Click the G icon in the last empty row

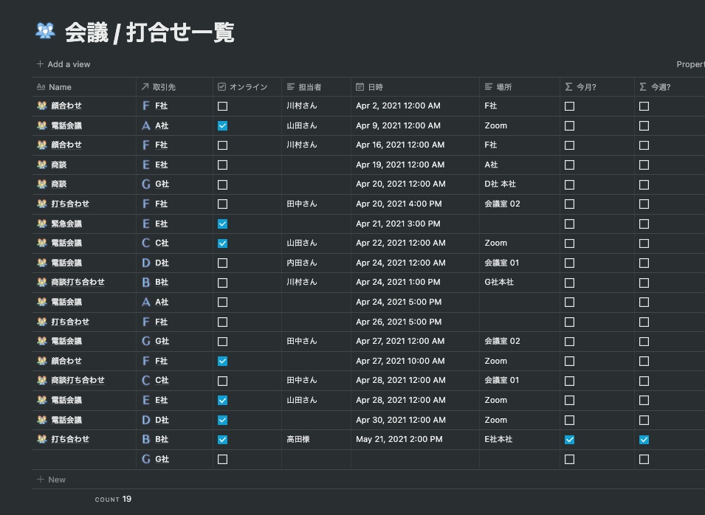coord(146,459)
